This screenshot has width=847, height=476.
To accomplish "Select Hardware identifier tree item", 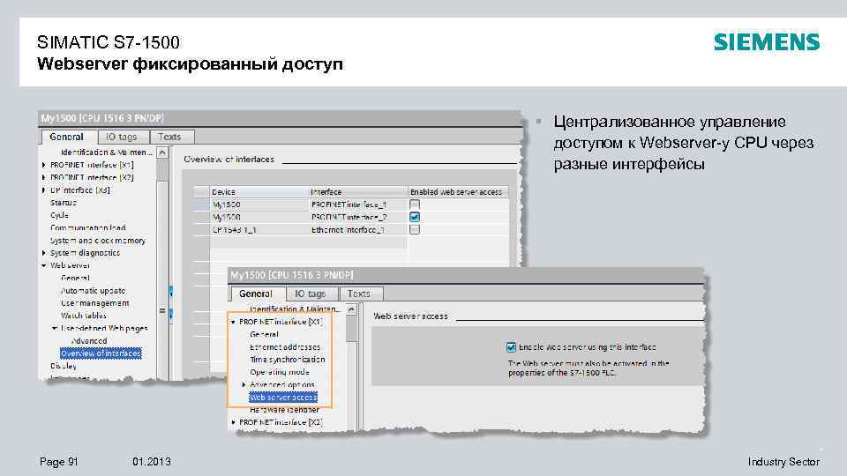I will pyautogui.click(x=285, y=410).
